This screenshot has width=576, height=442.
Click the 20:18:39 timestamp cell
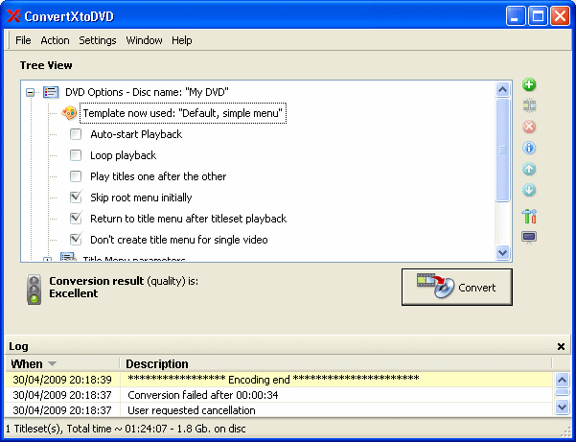tap(62, 380)
